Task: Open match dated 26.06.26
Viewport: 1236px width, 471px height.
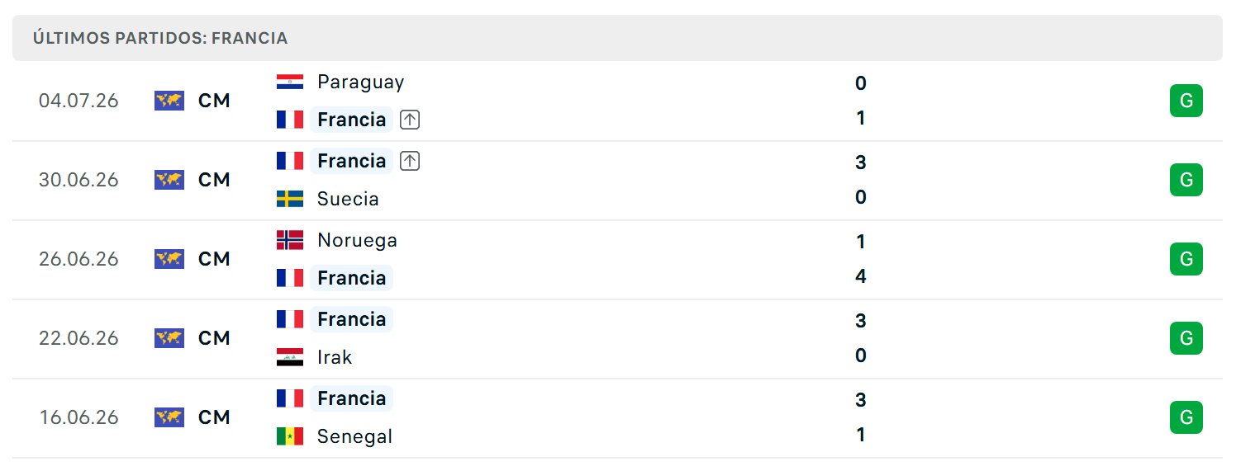Action: tap(617, 259)
